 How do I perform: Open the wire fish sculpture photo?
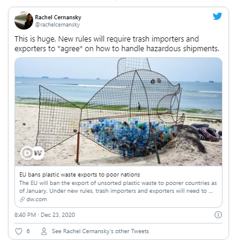click(x=118, y=111)
